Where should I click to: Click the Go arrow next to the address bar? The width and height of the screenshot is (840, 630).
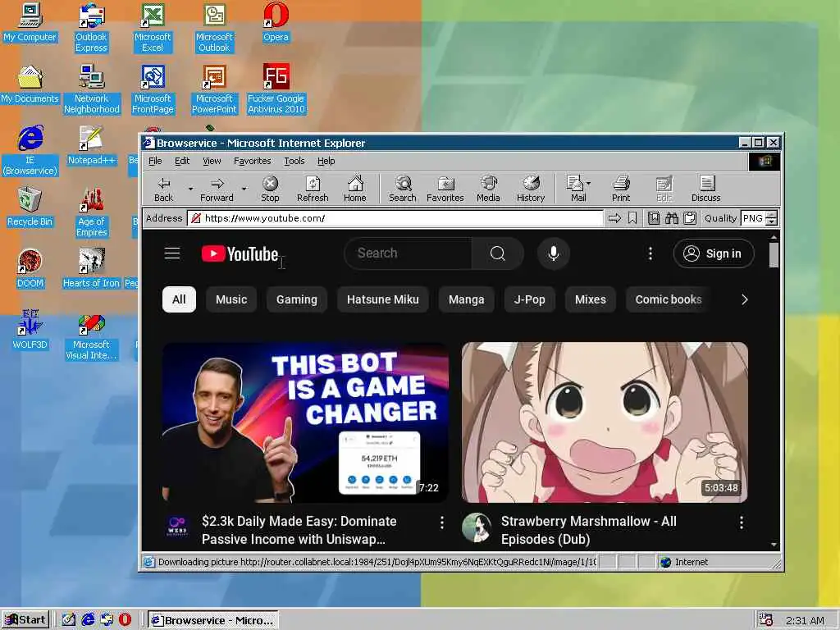tap(614, 218)
